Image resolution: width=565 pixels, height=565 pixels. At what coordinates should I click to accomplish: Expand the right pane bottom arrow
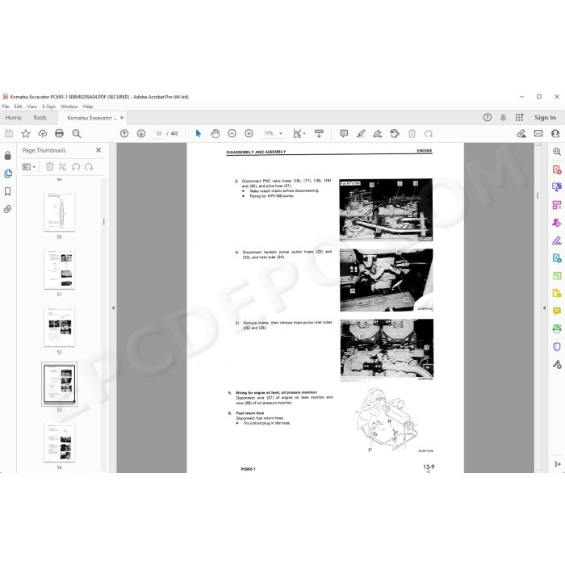(558, 464)
